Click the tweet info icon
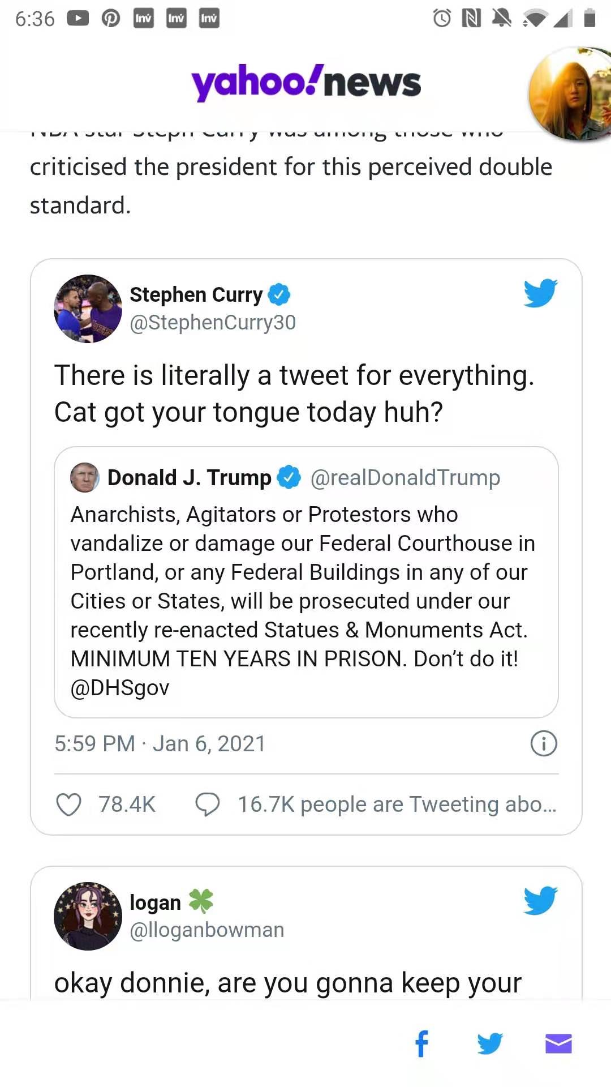 click(x=544, y=743)
